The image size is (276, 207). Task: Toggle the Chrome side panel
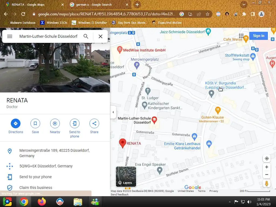tap(253, 14)
